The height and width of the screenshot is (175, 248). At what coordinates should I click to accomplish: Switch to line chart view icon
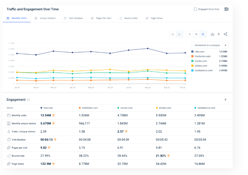click(179, 34)
